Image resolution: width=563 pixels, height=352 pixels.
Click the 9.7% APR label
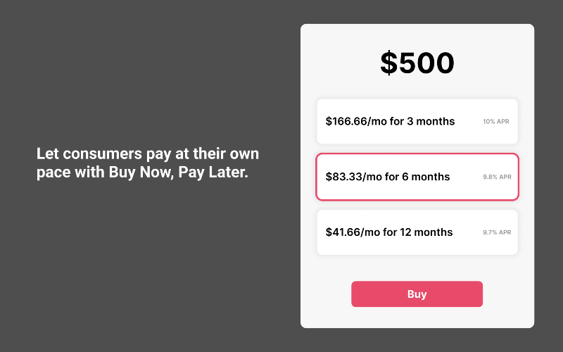(496, 232)
